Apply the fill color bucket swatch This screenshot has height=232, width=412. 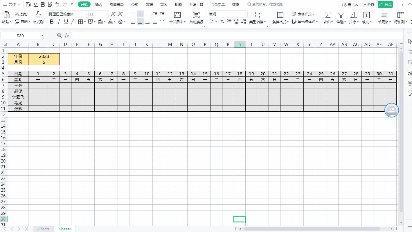[x=100, y=22]
